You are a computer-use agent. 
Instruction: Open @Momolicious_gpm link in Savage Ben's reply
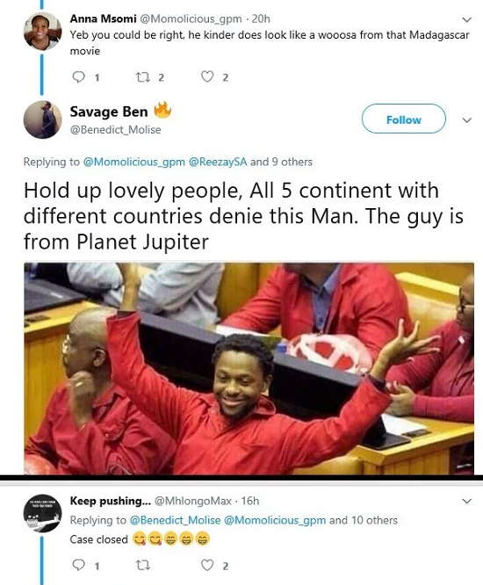133,162
